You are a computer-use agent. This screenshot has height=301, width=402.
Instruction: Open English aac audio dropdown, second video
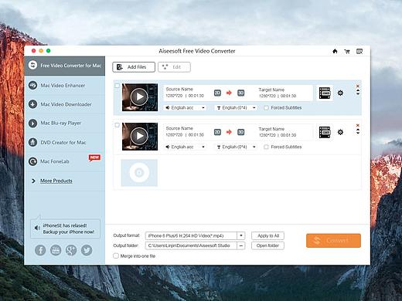(x=186, y=147)
